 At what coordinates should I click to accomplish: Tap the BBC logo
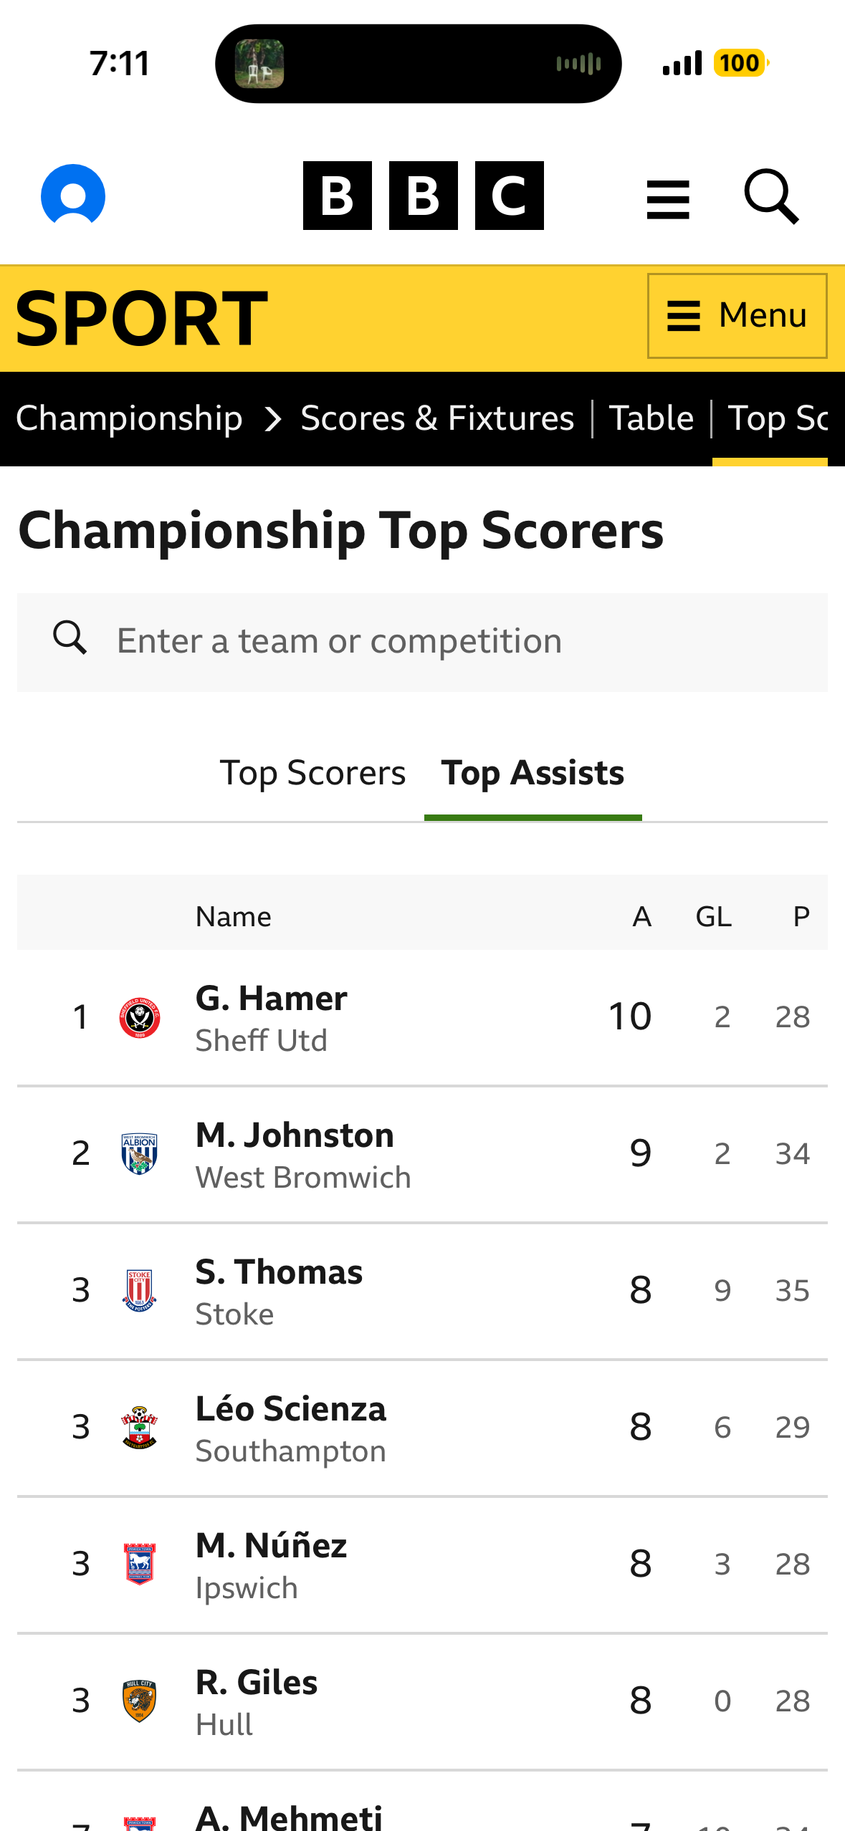pos(423,195)
